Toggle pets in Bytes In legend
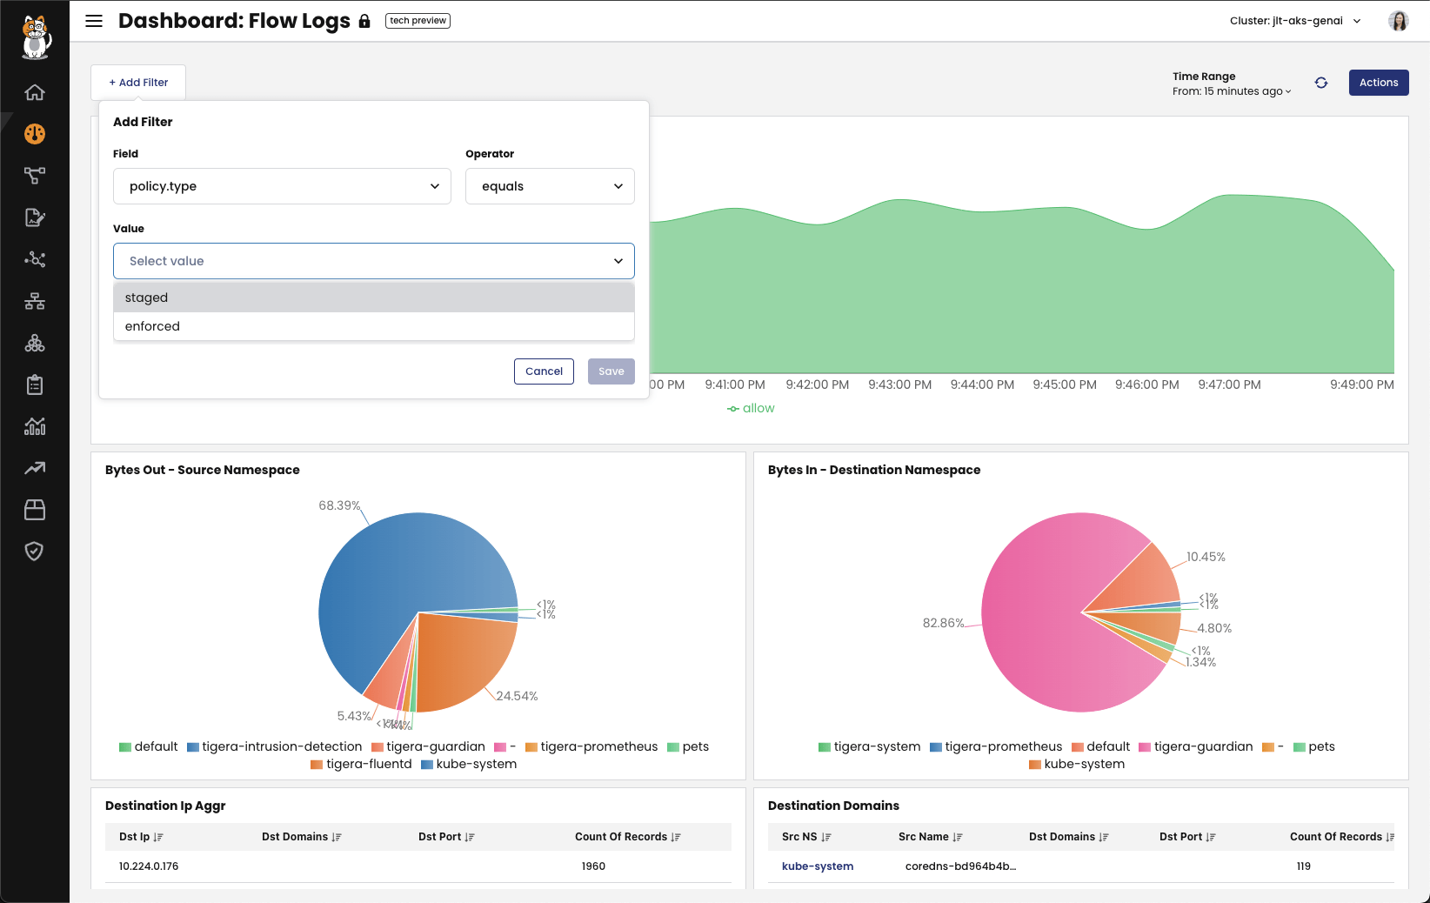 tap(1314, 746)
